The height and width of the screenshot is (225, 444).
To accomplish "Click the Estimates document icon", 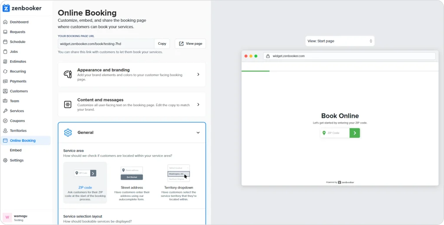I will (5, 62).
